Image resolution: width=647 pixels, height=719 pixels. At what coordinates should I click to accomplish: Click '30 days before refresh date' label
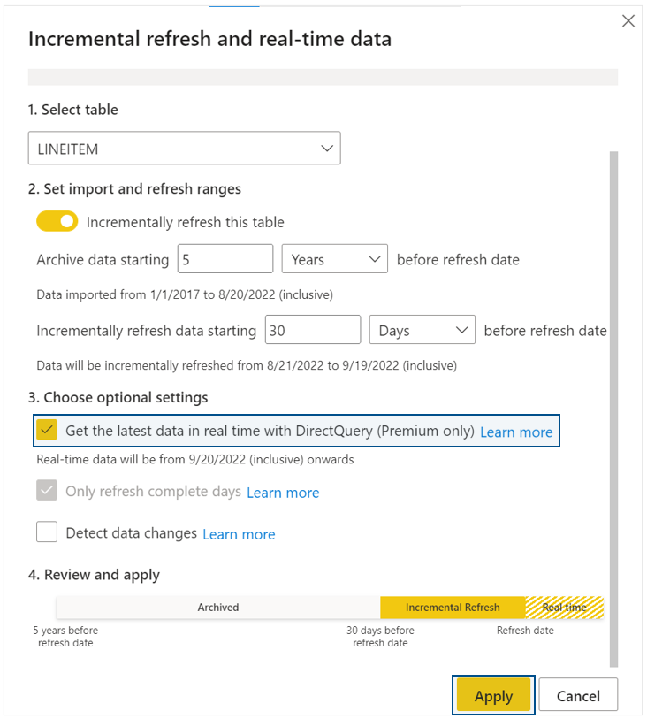click(380, 637)
